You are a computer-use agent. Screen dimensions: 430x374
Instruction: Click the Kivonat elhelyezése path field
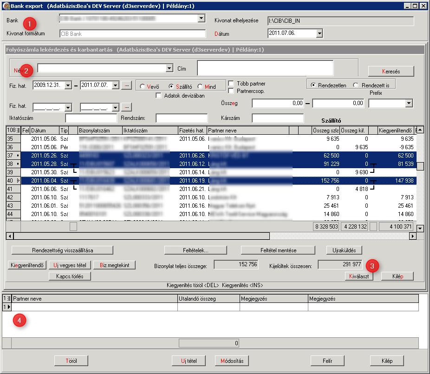coord(340,21)
